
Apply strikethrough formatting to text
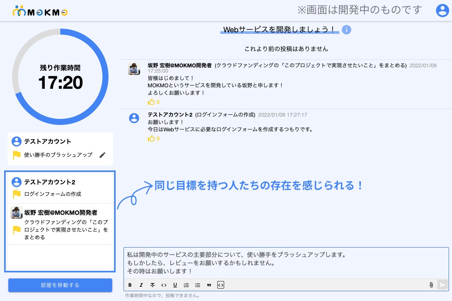[x=153, y=285]
